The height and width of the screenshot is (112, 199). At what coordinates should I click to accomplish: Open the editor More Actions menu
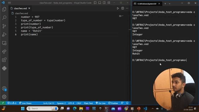(127, 8)
